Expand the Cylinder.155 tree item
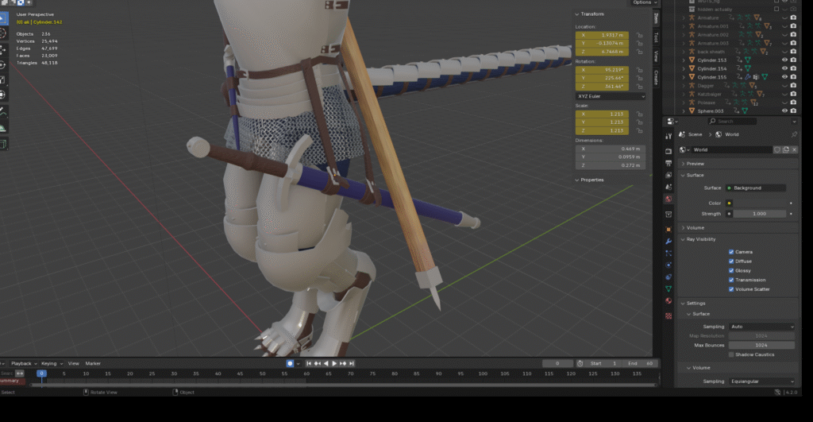The width and height of the screenshot is (813, 422). click(x=682, y=77)
